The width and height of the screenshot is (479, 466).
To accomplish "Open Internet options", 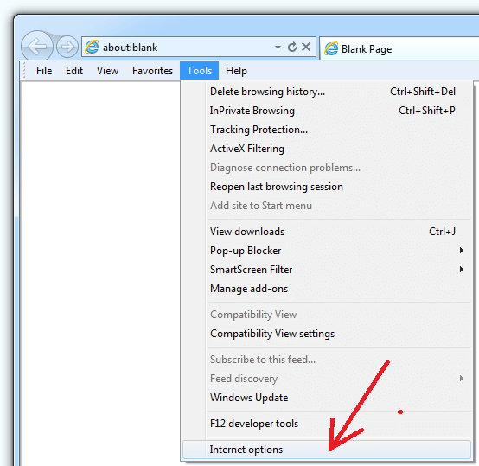I will click(x=327, y=450).
